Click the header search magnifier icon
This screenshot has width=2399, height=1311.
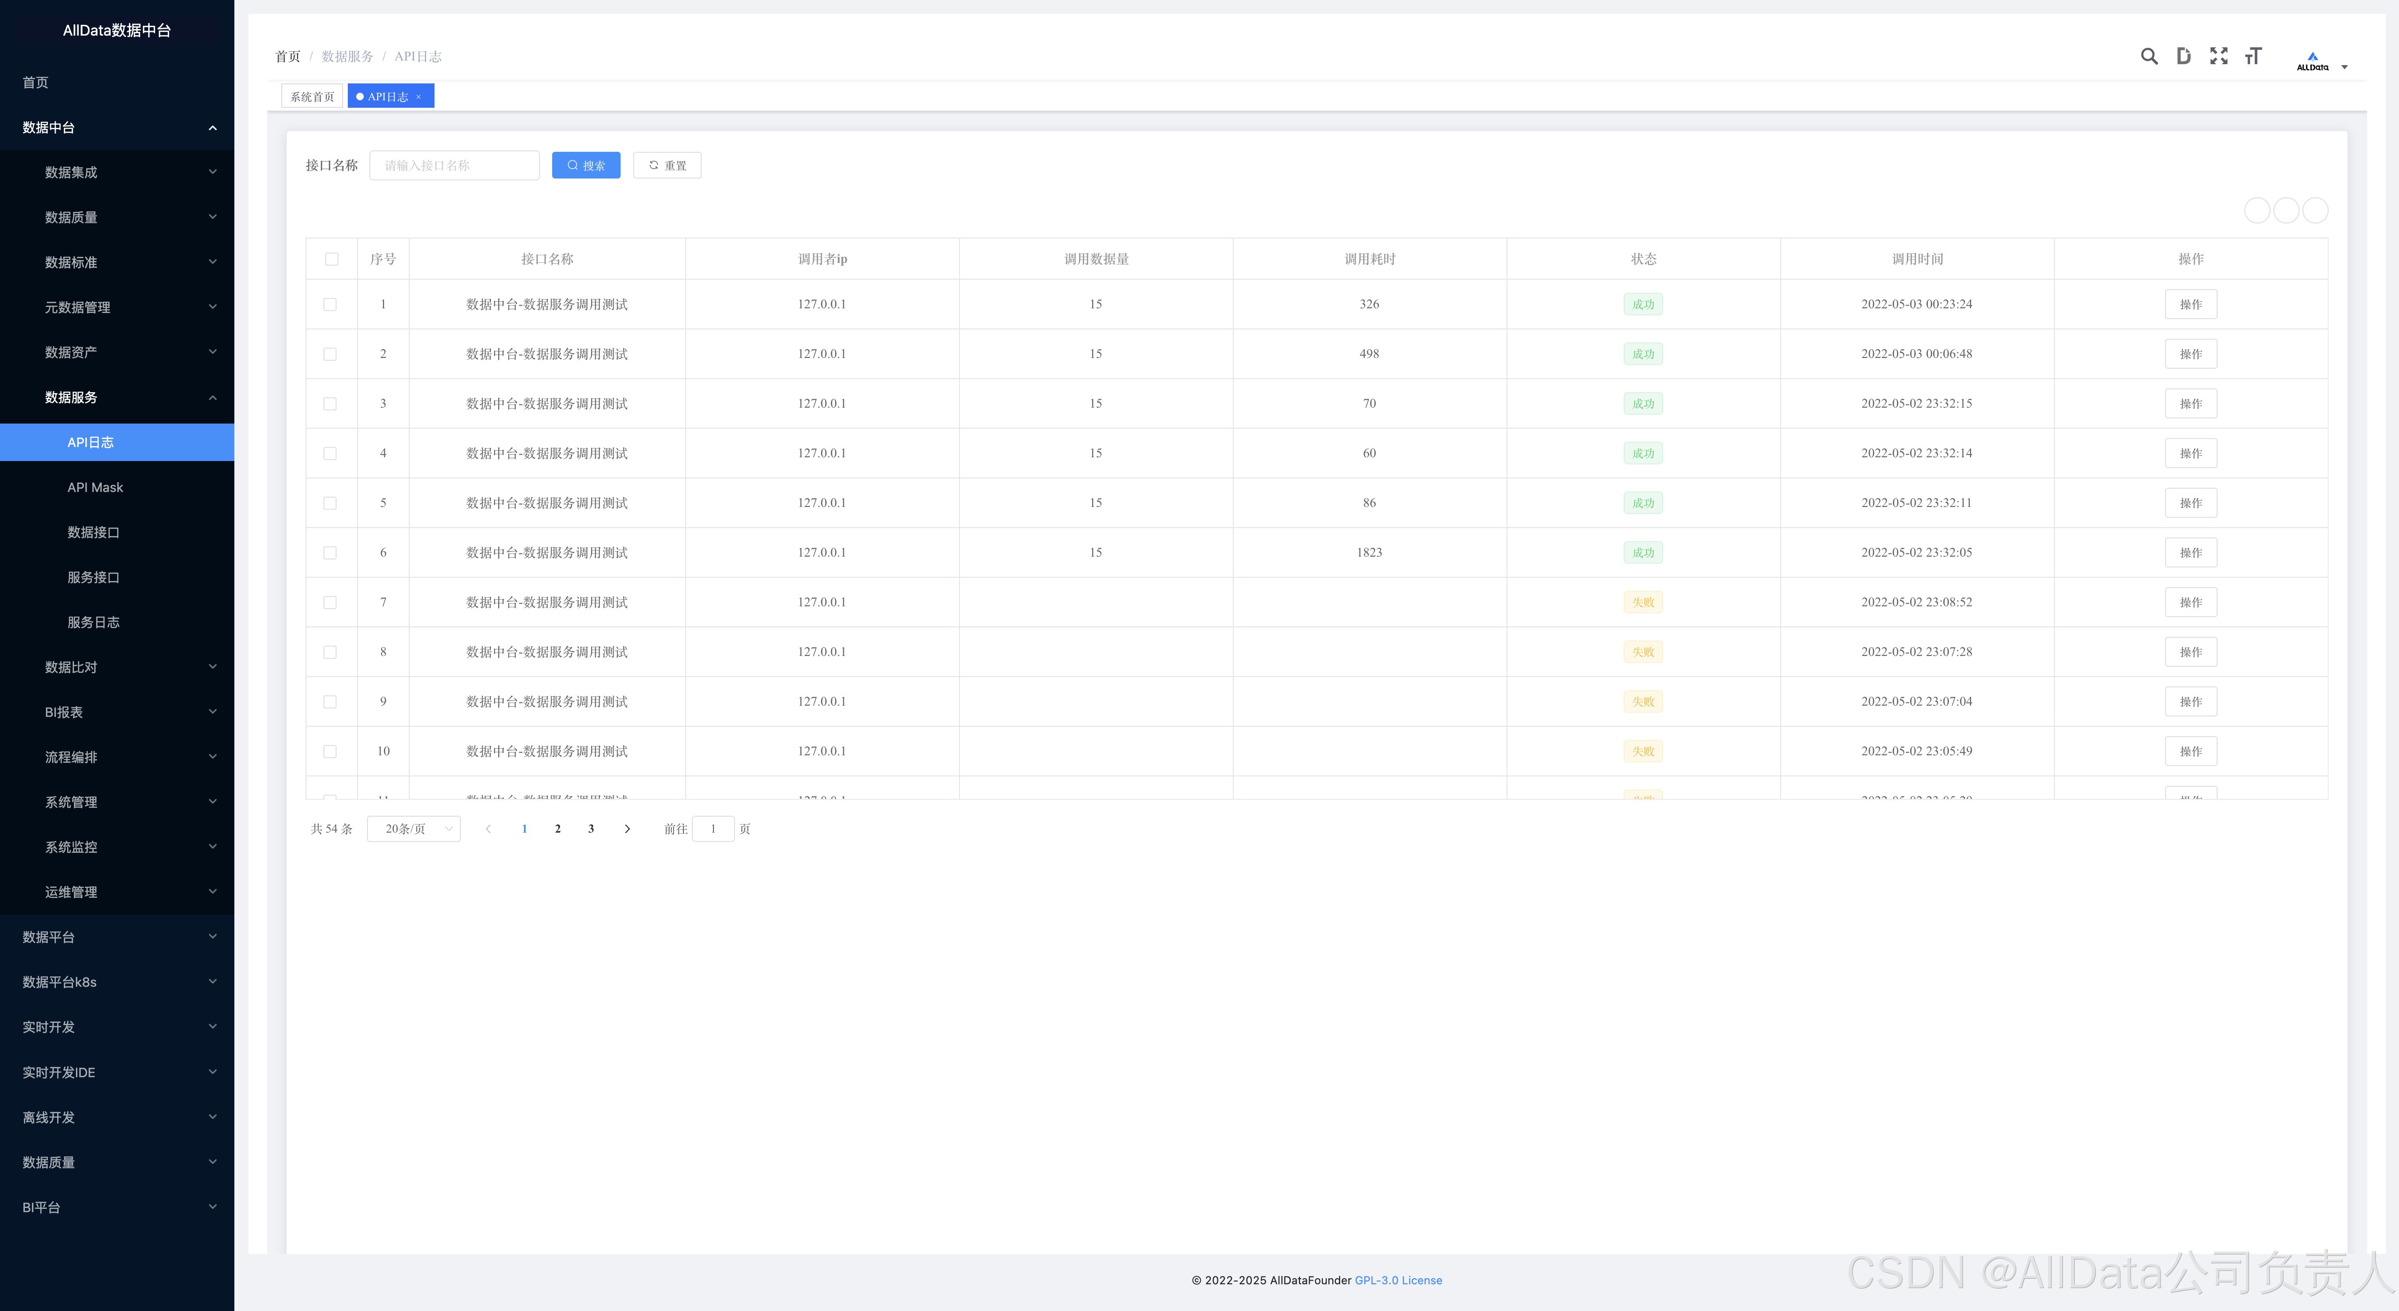click(2149, 57)
